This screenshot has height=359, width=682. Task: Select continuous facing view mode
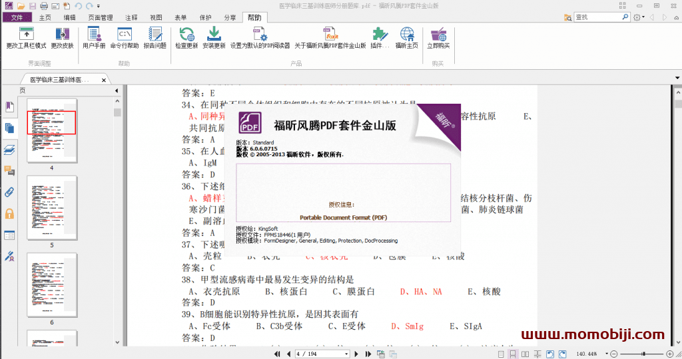click(538, 354)
